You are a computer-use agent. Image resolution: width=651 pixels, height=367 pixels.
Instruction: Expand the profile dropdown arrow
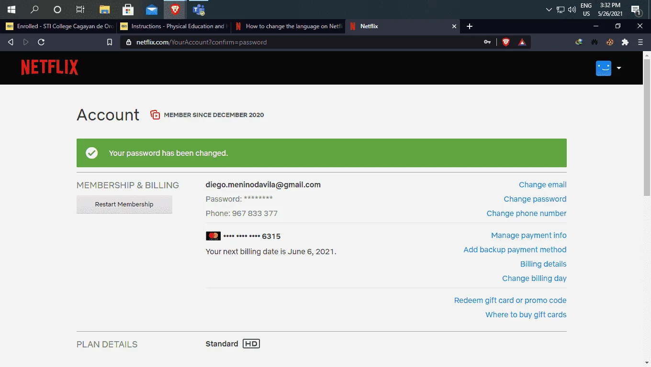click(x=619, y=68)
